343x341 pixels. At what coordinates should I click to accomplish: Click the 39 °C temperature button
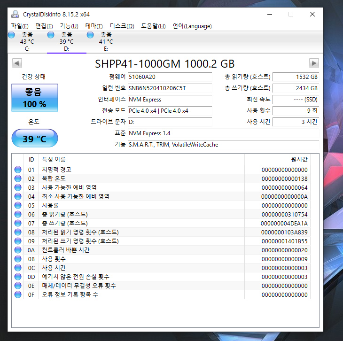[35, 138]
